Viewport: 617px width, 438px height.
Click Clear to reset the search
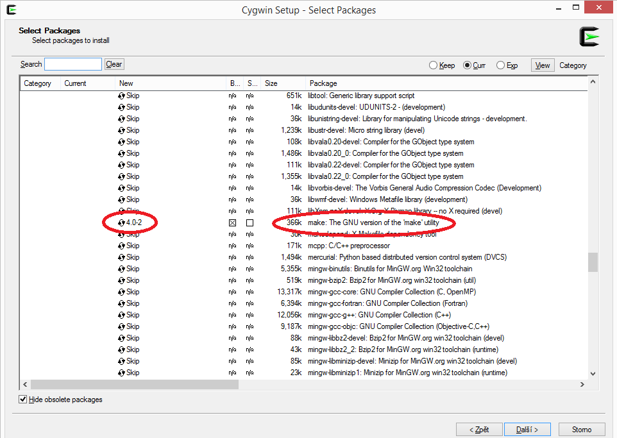pos(114,64)
